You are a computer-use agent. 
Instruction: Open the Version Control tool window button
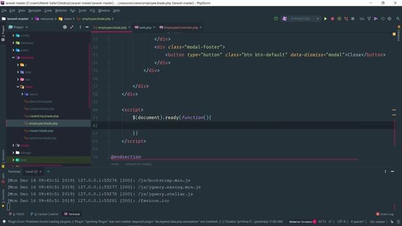45,214
